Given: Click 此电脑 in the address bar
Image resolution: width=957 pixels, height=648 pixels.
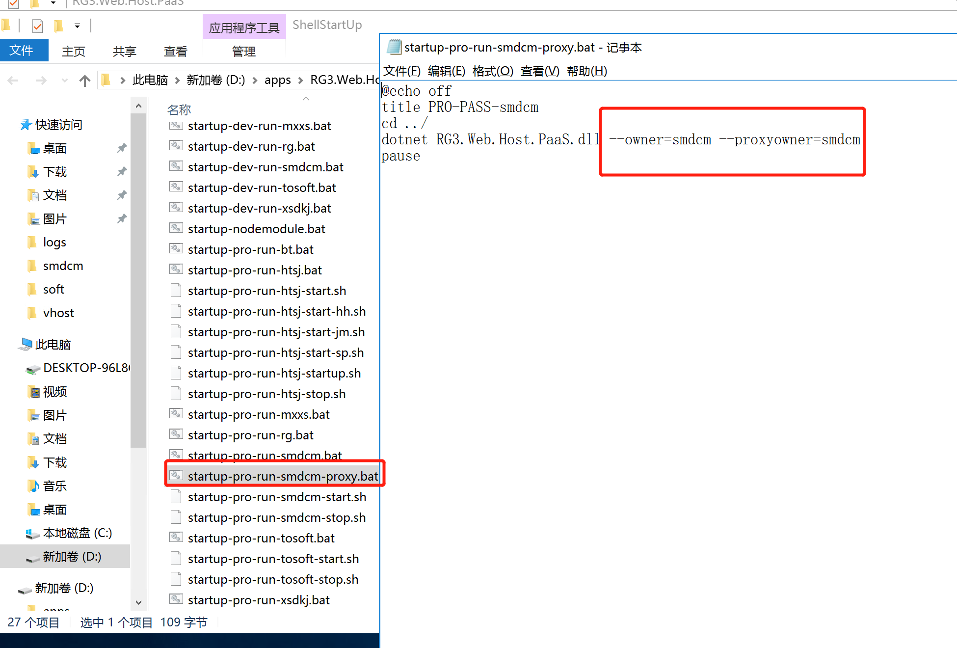Looking at the screenshot, I should (x=150, y=80).
